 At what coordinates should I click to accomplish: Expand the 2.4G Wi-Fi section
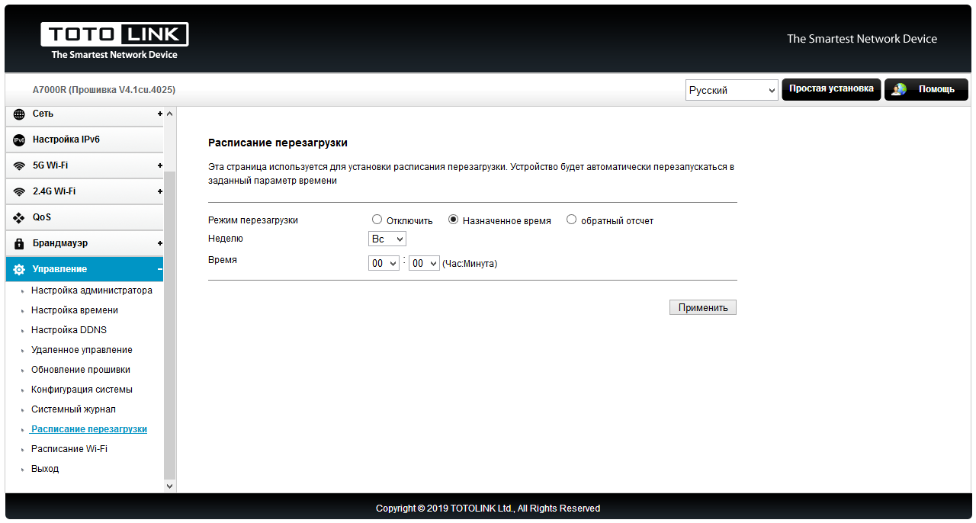pyautogui.click(x=160, y=191)
